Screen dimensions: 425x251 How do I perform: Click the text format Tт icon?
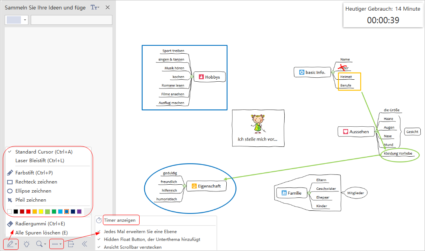(x=94, y=7)
